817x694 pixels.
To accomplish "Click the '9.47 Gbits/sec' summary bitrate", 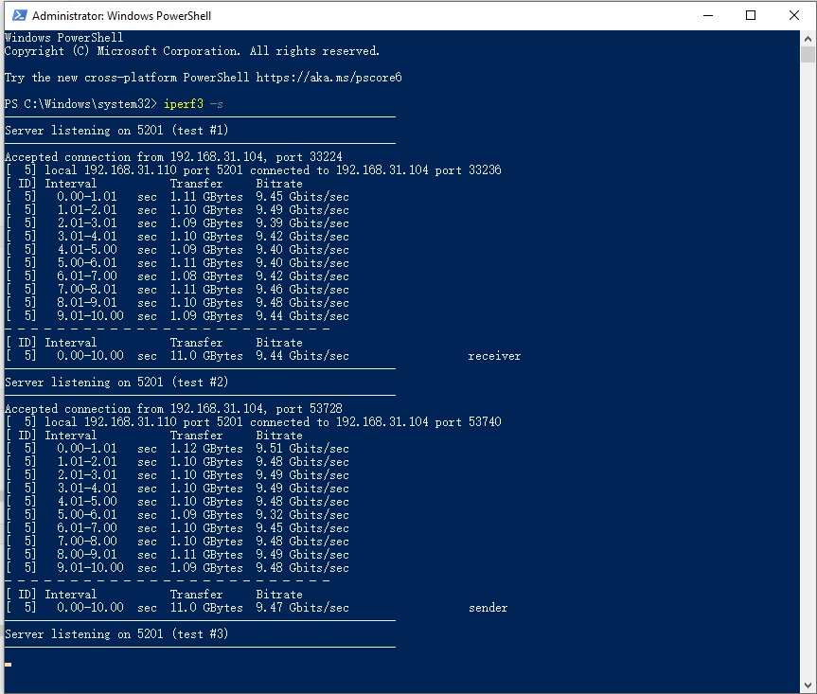I will (x=302, y=608).
